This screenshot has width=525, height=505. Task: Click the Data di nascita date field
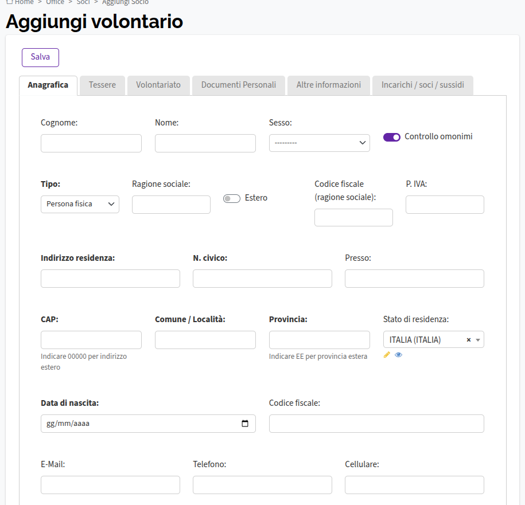click(149, 424)
